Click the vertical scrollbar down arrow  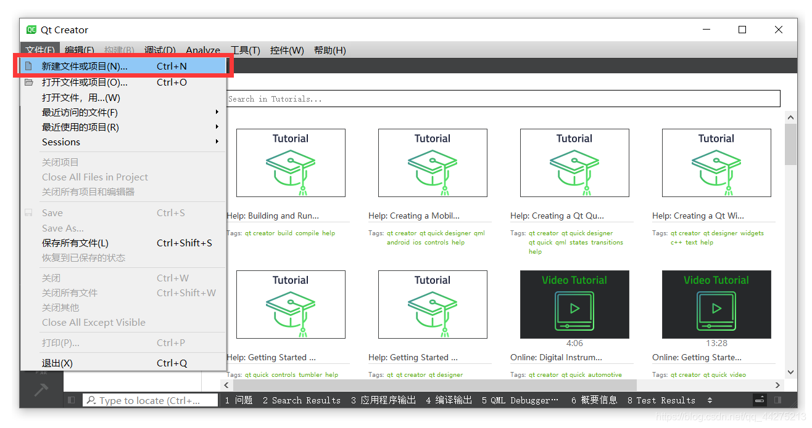pos(791,372)
